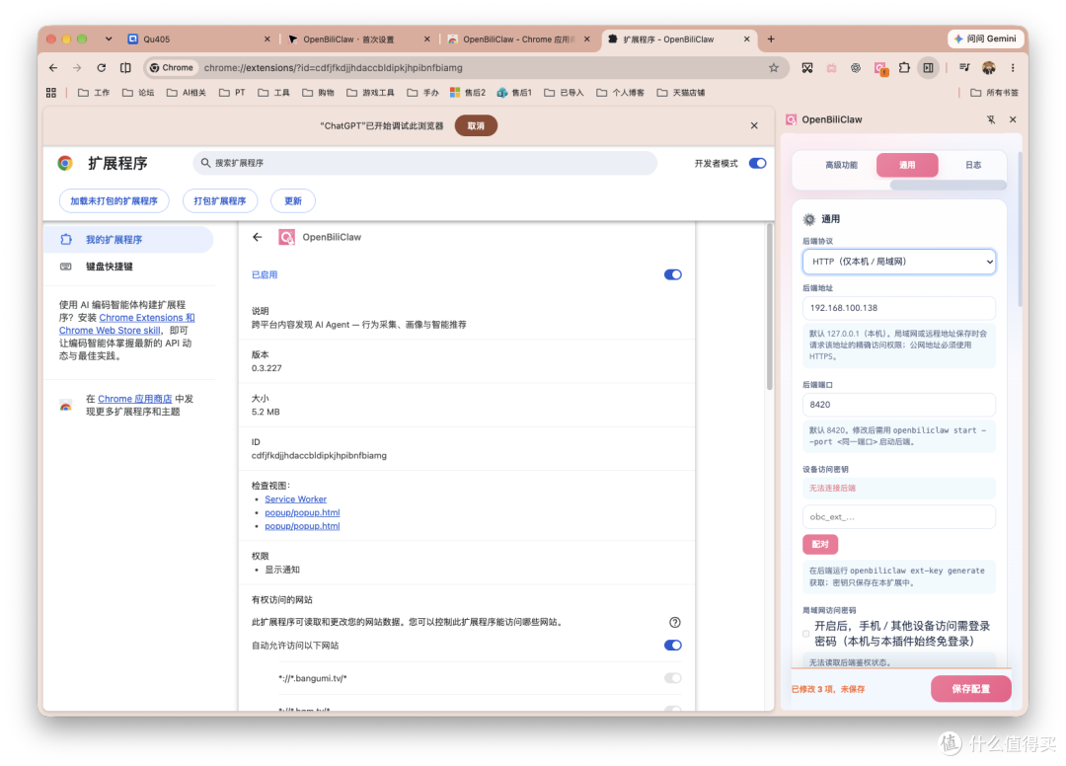Click the obc_ext device key field
This screenshot has width=1066, height=766.
click(x=899, y=516)
